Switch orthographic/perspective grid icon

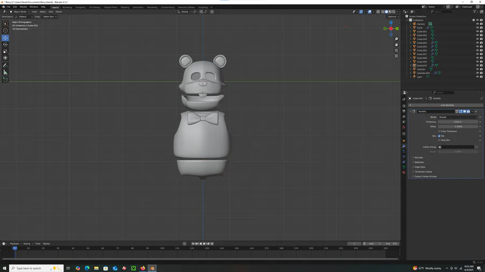(x=396, y=56)
